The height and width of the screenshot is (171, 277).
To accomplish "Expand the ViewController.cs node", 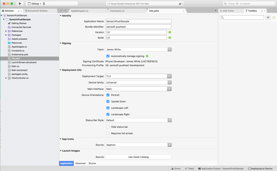I will point(6,78).
